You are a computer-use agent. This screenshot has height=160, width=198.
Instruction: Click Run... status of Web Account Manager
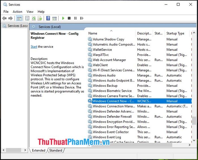[159, 60]
